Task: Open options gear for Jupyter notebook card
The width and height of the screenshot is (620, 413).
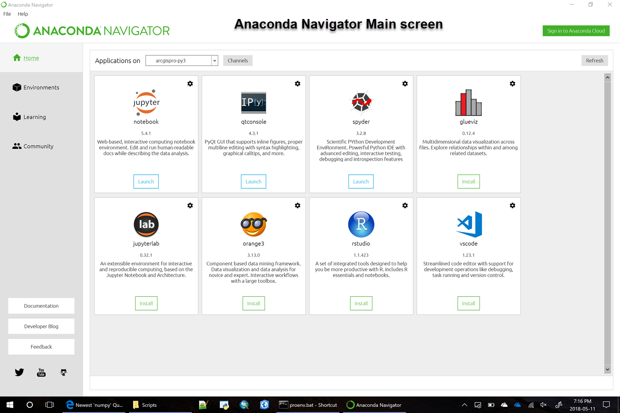Action: coord(190,83)
